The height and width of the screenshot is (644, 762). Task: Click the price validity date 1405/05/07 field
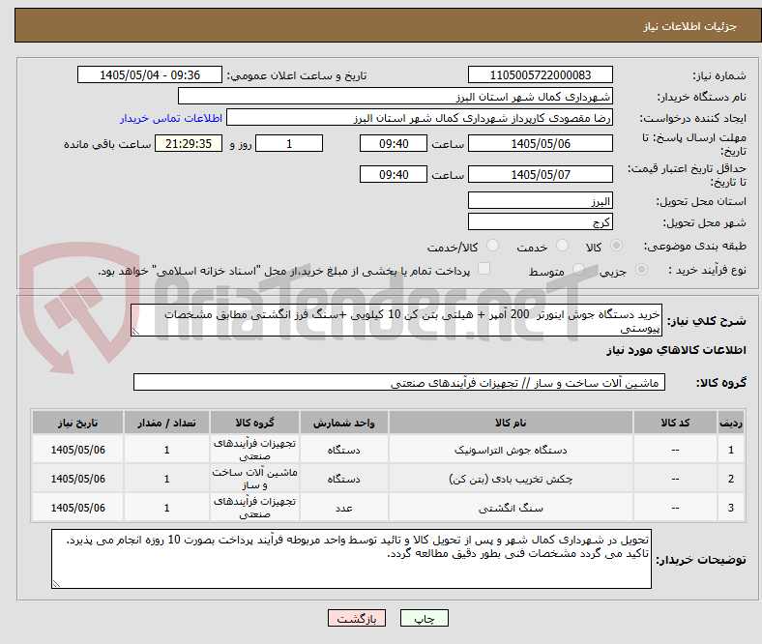point(541,174)
